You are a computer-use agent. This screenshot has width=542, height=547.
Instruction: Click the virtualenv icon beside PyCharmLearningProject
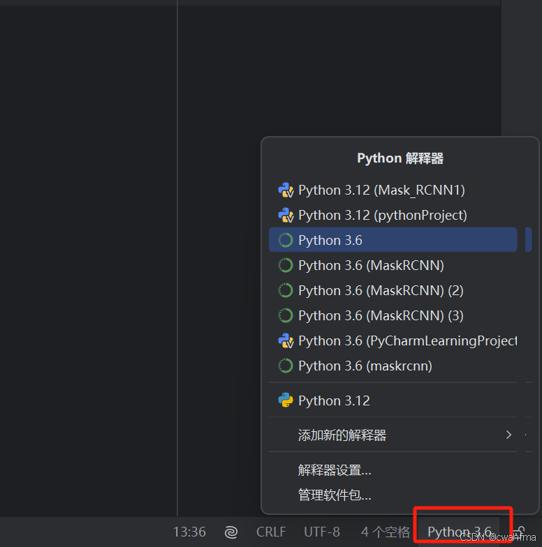(286, 340)
